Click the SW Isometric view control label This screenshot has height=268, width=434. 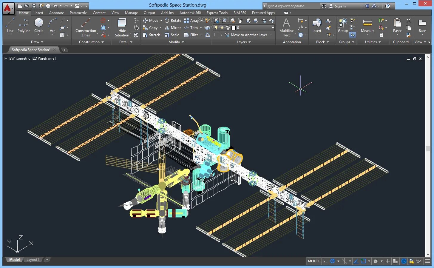(x=20, y=58)
